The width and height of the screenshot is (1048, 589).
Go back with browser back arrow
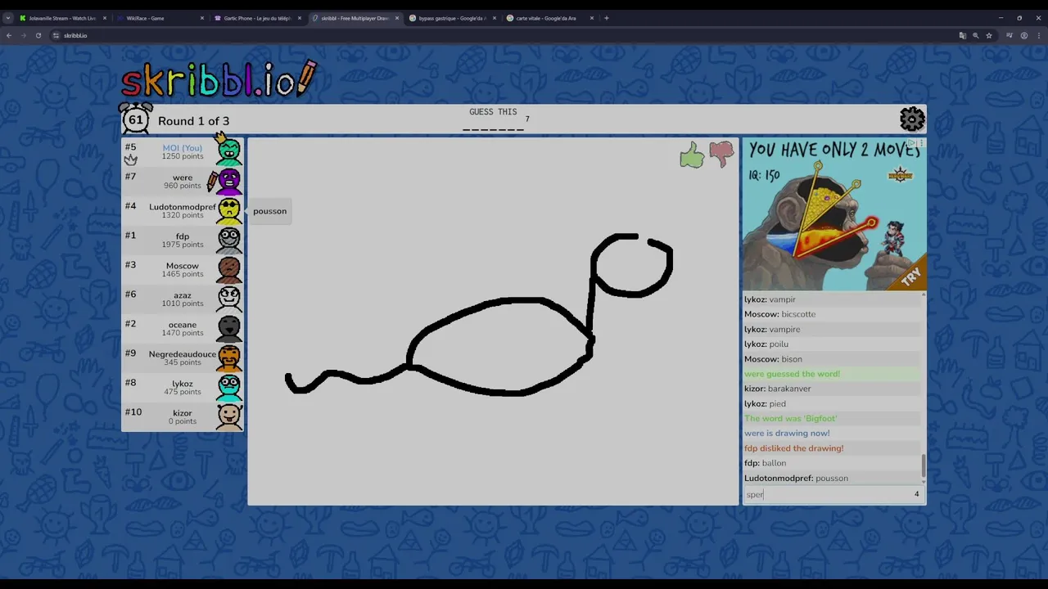pos(9,35)
